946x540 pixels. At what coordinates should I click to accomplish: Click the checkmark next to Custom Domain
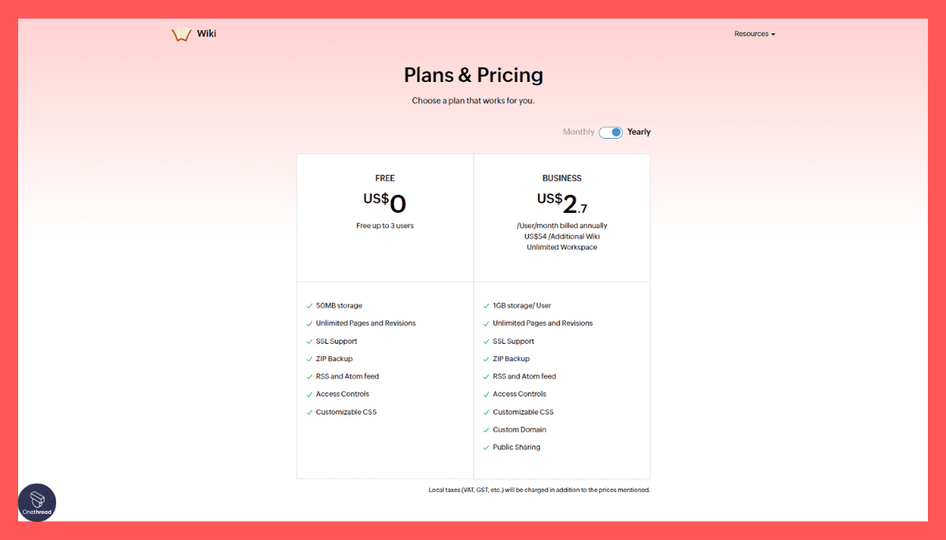click(485, 429)
